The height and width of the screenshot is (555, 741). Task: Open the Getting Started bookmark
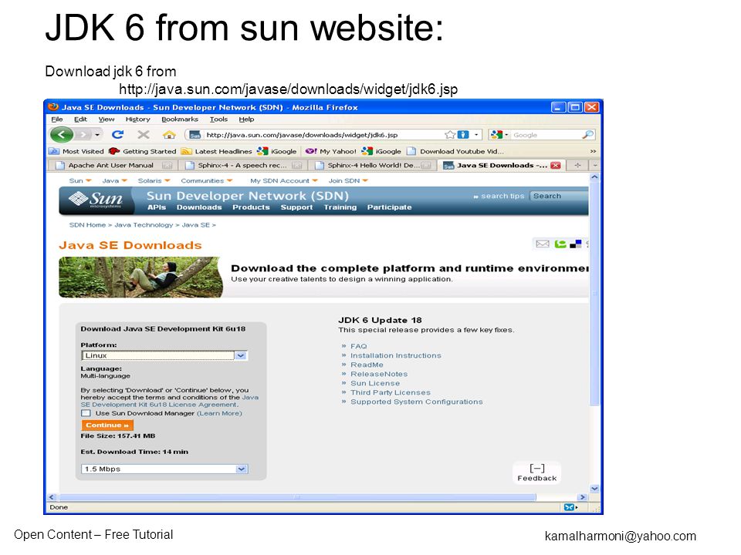click(142, 152)
